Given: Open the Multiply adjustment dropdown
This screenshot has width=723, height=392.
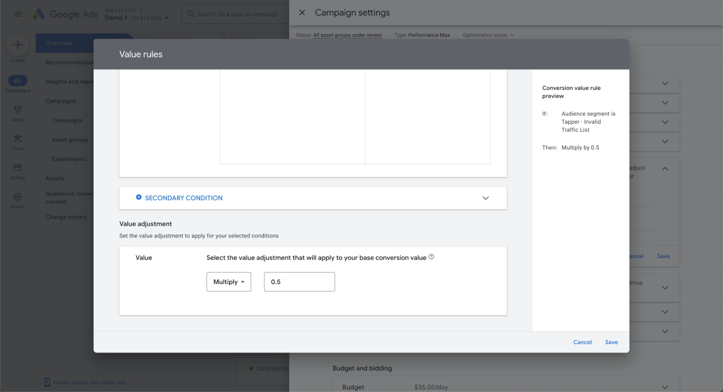Looking at the screenshot, I should 229,282.
